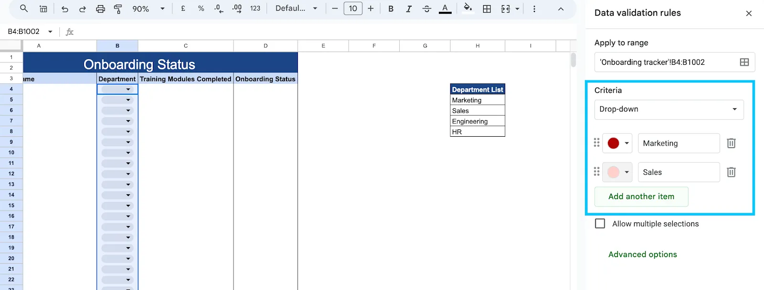764x290 pixels.
Task: Grab the drag handle for Marketing item
Action: pos(596,143)
